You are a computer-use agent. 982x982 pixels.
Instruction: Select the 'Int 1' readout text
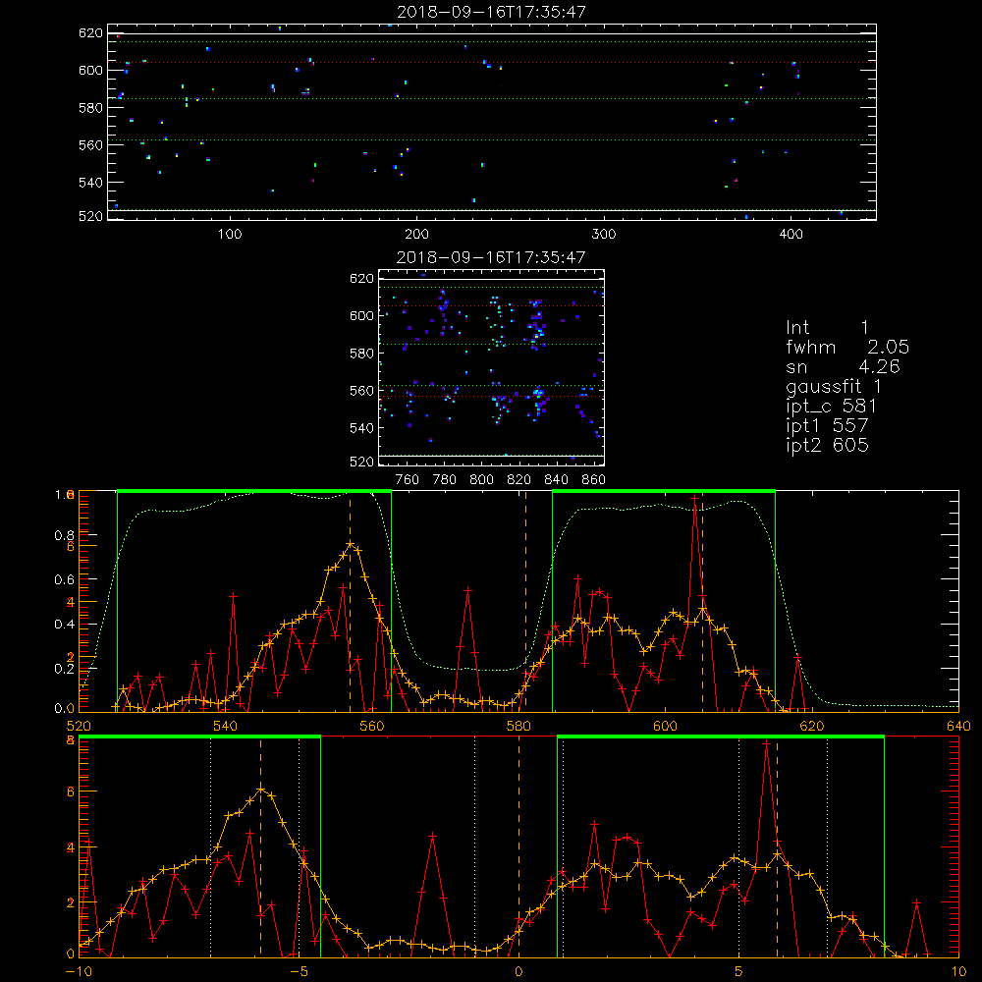click(x=827, y=328)
